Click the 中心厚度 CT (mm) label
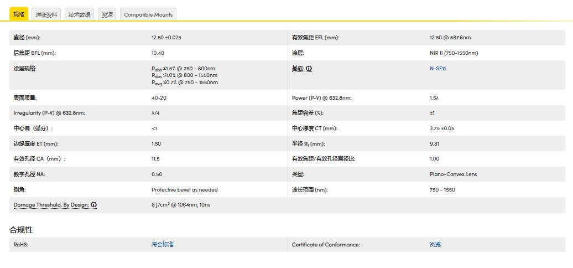Viewport: 573px width, 268px height. click(315, 128)
